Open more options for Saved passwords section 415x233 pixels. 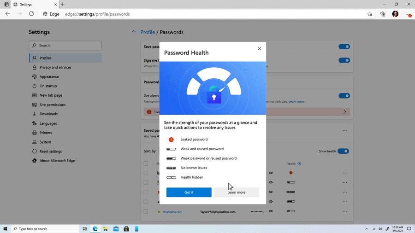pos(344,130)
